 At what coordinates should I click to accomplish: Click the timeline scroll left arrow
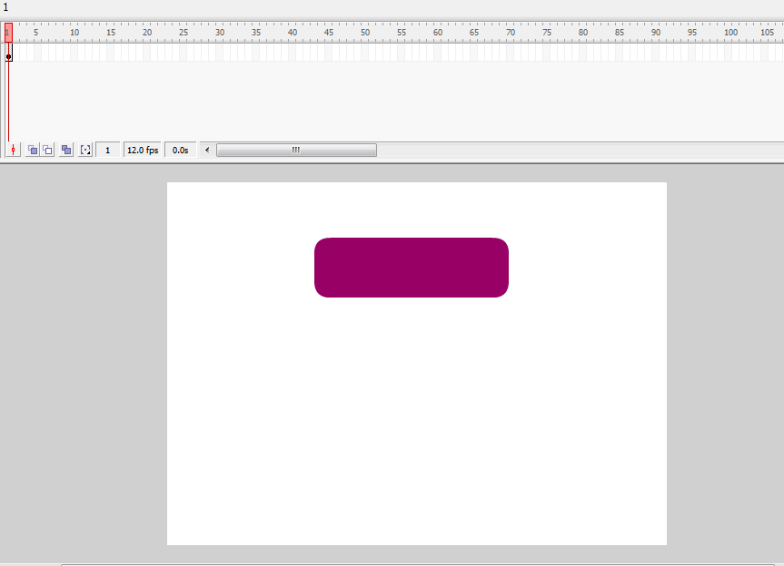pyautogui.click(x=207, y=150)
